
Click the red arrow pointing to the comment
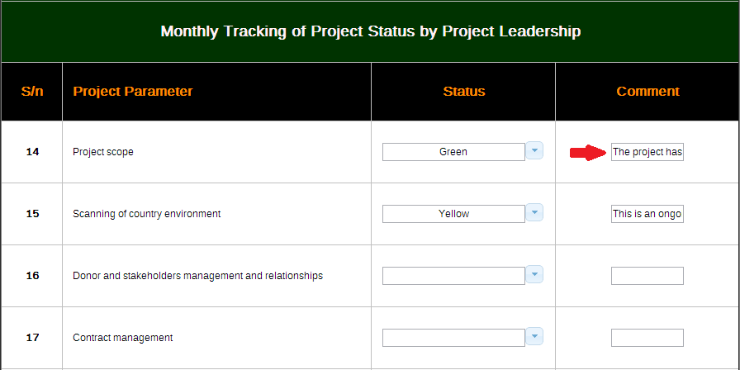(x=588, y=152)
